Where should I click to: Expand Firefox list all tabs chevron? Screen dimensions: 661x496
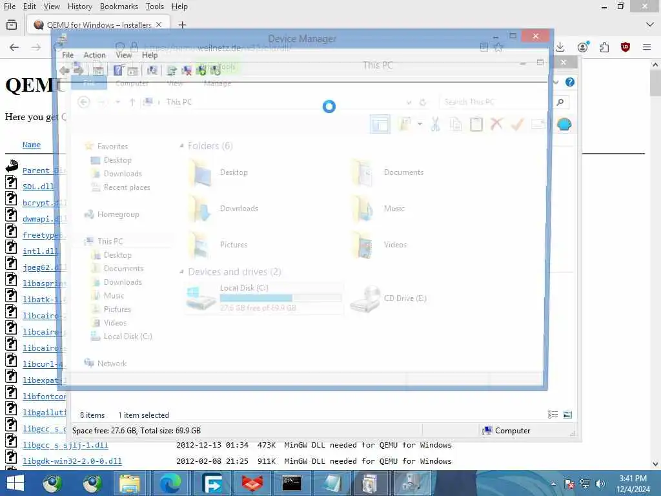649,25
